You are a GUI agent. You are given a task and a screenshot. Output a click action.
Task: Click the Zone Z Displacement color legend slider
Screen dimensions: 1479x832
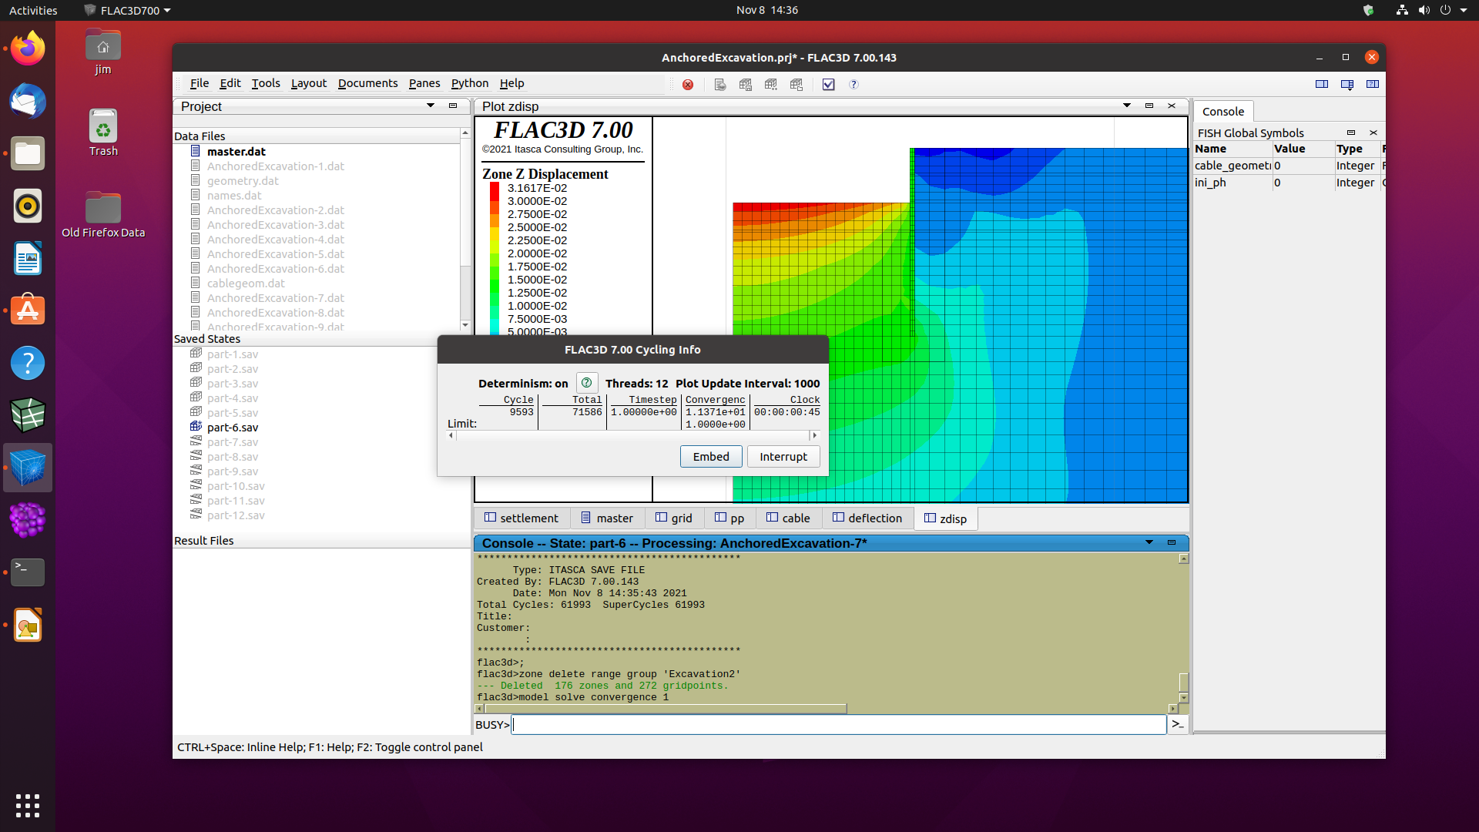click(x=493, y=260)
